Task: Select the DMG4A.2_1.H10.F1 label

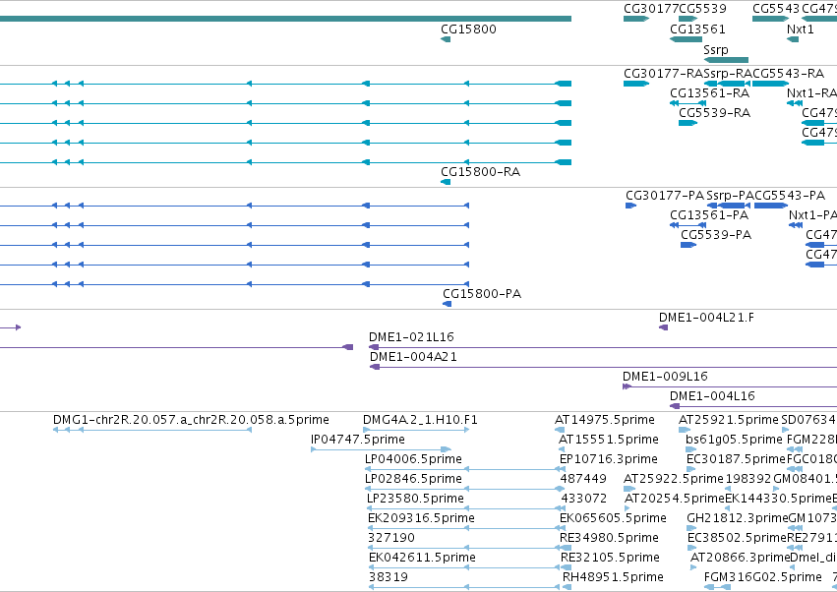Action: pos(420,420)
